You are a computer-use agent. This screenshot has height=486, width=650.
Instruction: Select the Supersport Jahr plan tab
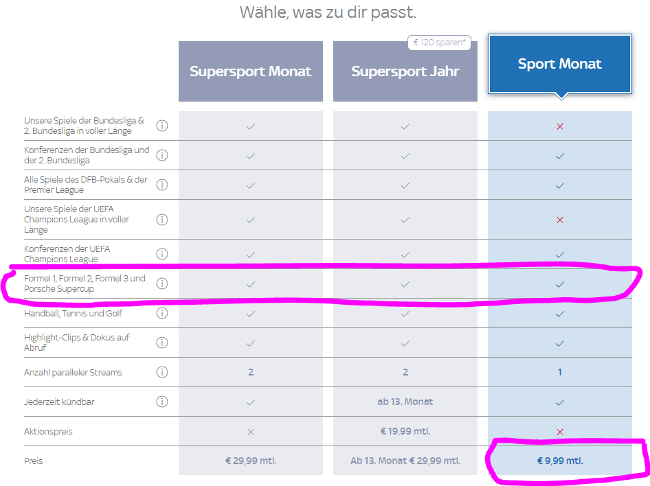click(x=405, y=71)
